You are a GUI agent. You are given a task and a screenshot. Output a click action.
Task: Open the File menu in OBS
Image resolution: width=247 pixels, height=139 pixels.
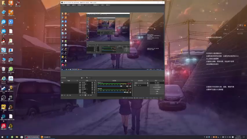(63, 5)
